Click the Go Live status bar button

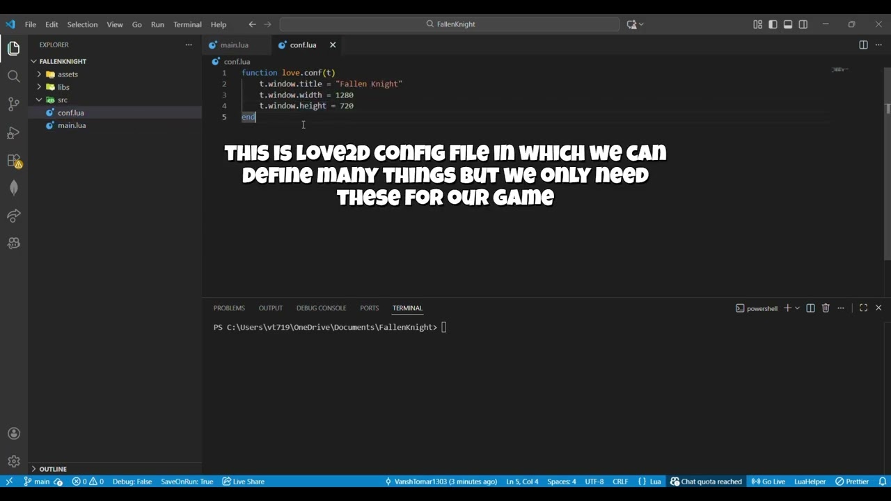point(768,482)
